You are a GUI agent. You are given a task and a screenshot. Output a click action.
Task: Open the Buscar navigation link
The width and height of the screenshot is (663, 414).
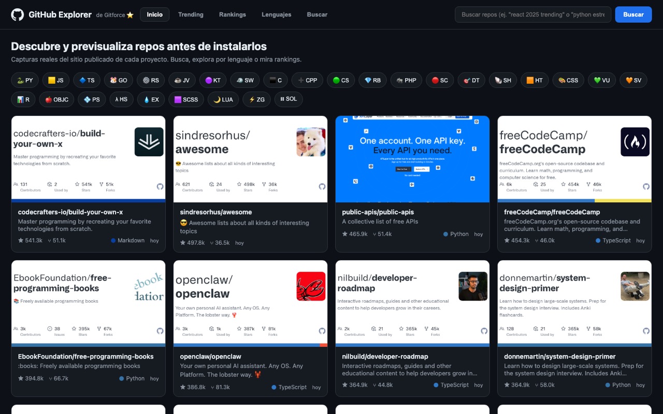coord(317,14)
